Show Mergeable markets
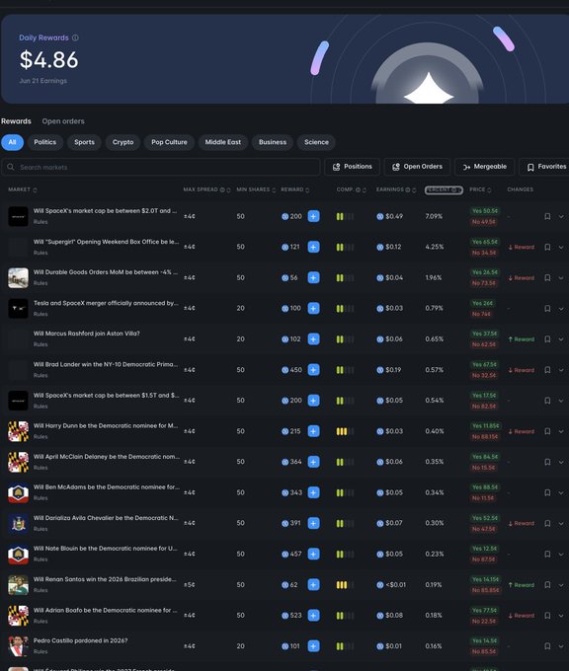Screen dimensions: 569x671 point(485,167)
